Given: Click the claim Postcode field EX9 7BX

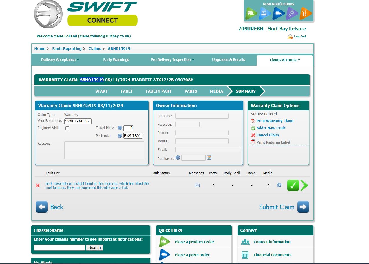Looking at the screenshot, I should pyautogui.click(x=133, y=136).
